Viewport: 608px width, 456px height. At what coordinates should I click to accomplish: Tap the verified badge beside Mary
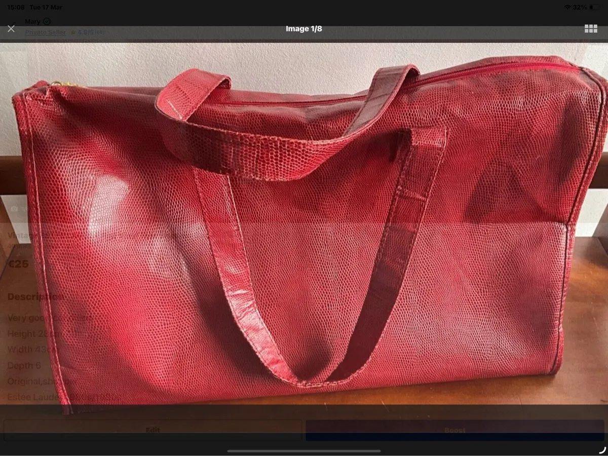point(47,21)
